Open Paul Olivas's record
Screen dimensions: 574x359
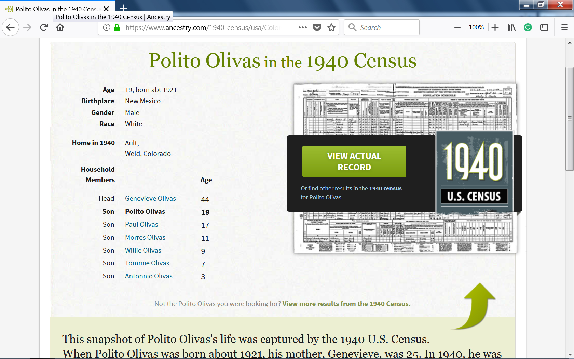tap(141, 224)
